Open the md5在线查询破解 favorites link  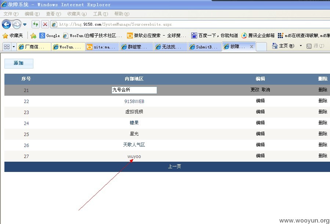click(x=304, y=36)
